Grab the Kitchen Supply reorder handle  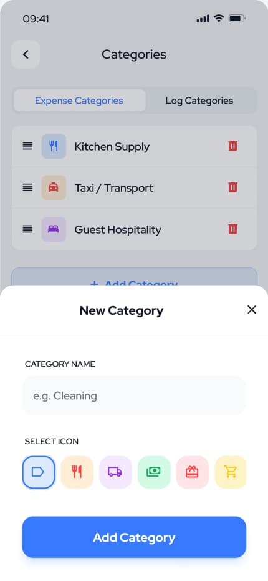(27, 146)
